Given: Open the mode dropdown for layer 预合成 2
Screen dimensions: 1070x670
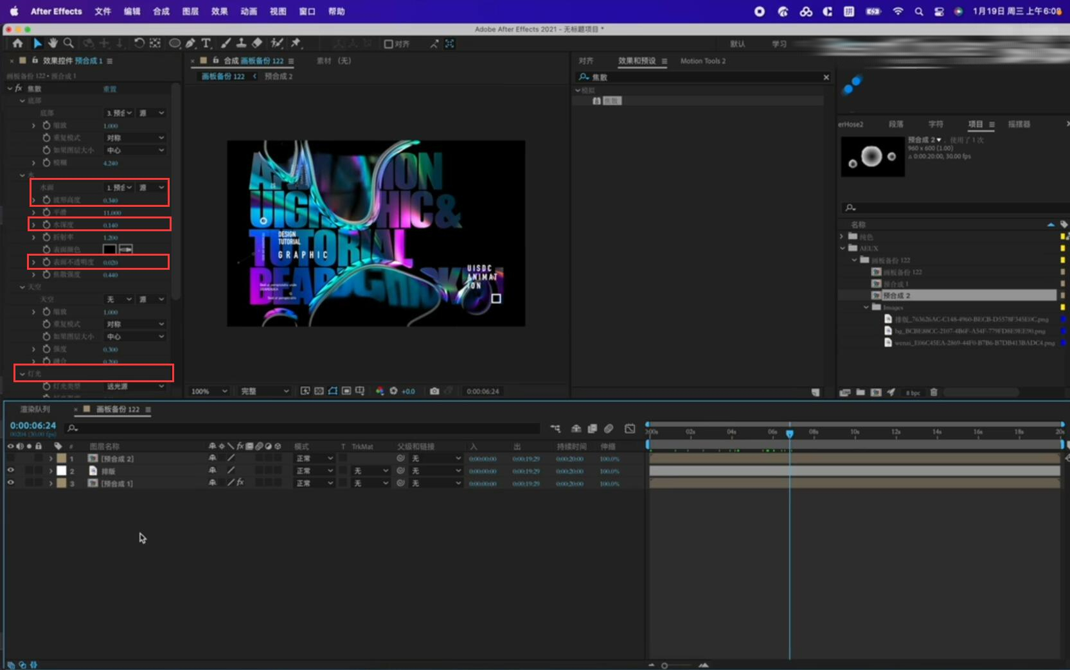Looking at the screenshot, I should [314, 458].
